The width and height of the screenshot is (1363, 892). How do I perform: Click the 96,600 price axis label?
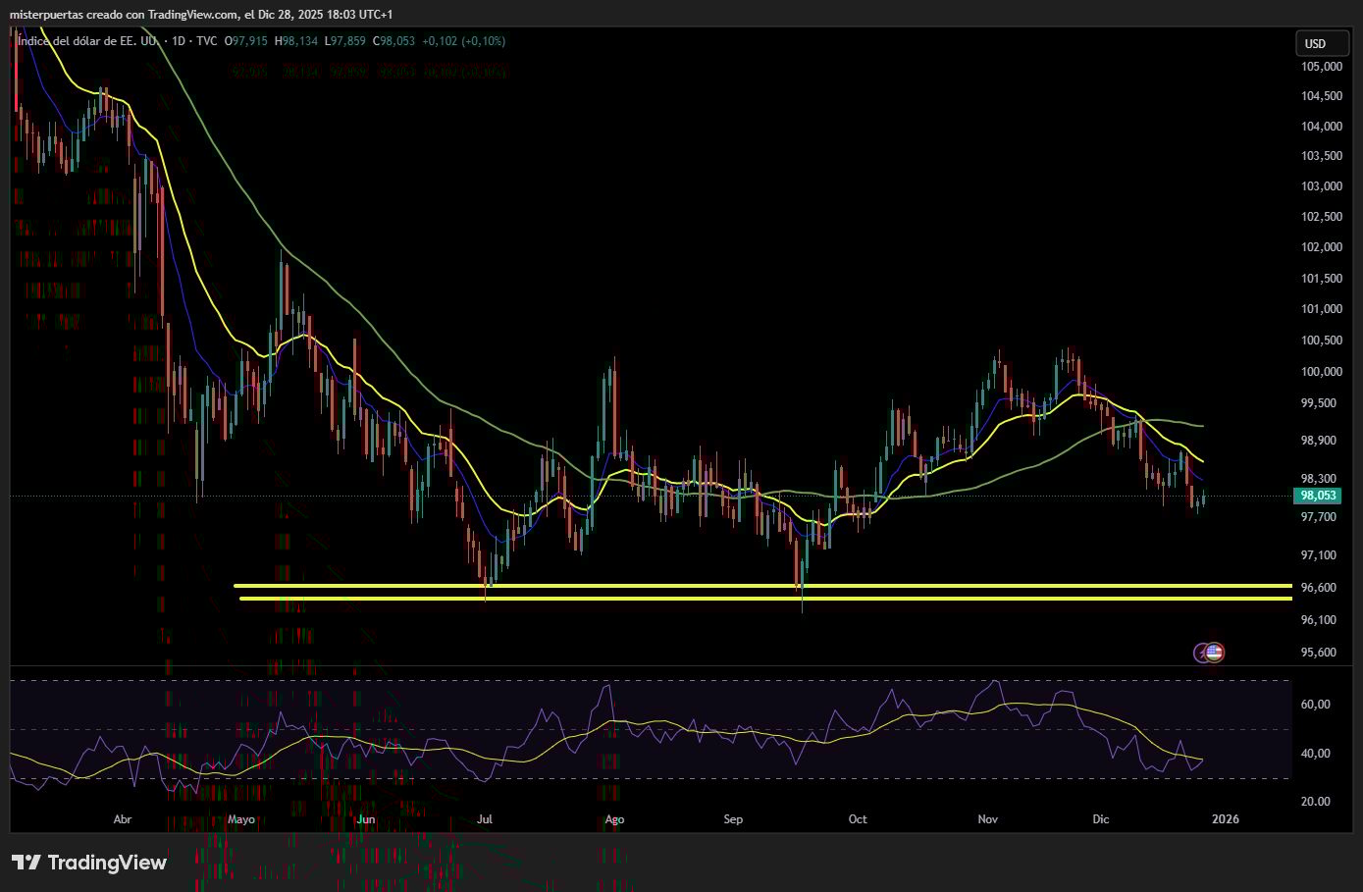pos(1320,588)
